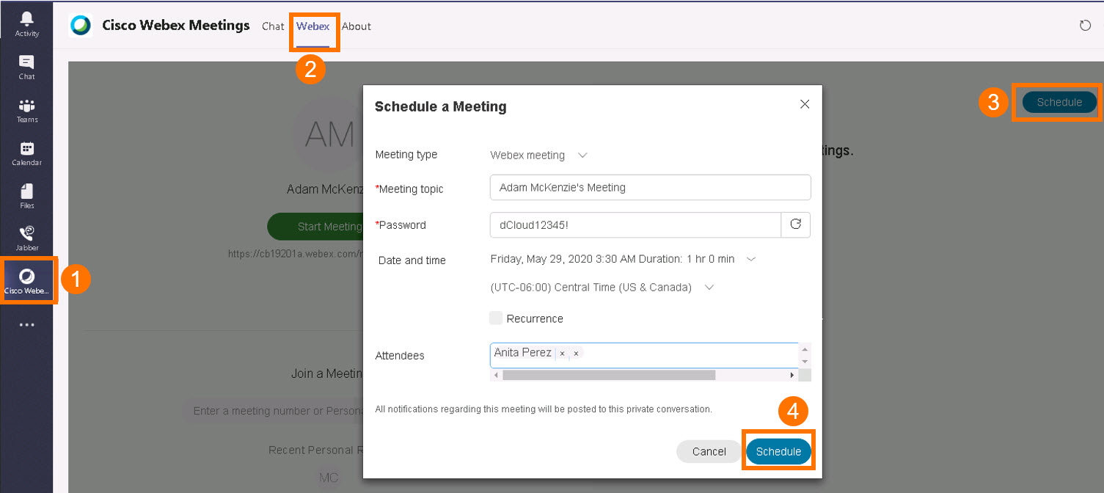
Task: Open the Central Time zone dropdown
Action: coord(602,288)
